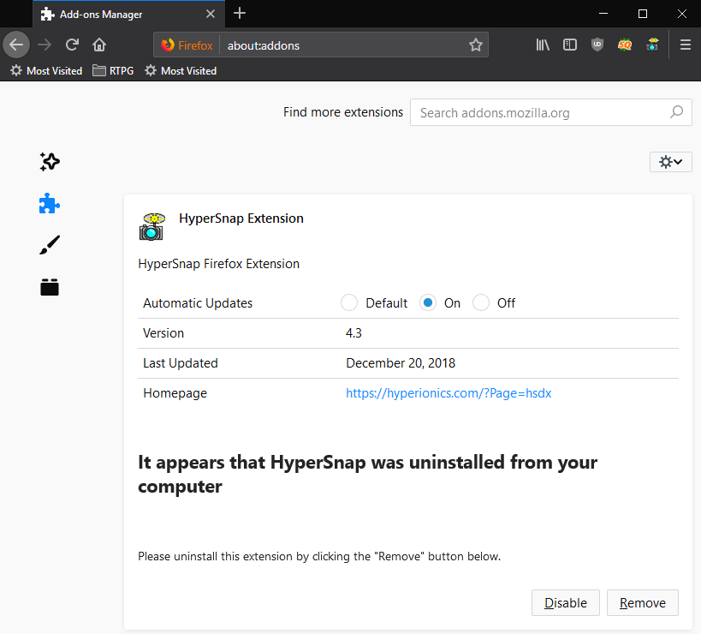Open the RTPG bookmarks folder

point(113,71)
